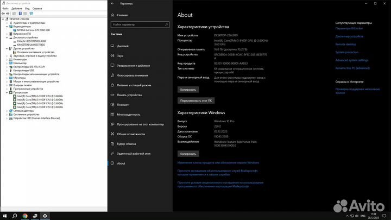Open the BitLocker settings link
Screen dimensions: 391x220
pyautogui.click(x=349, y=28)
